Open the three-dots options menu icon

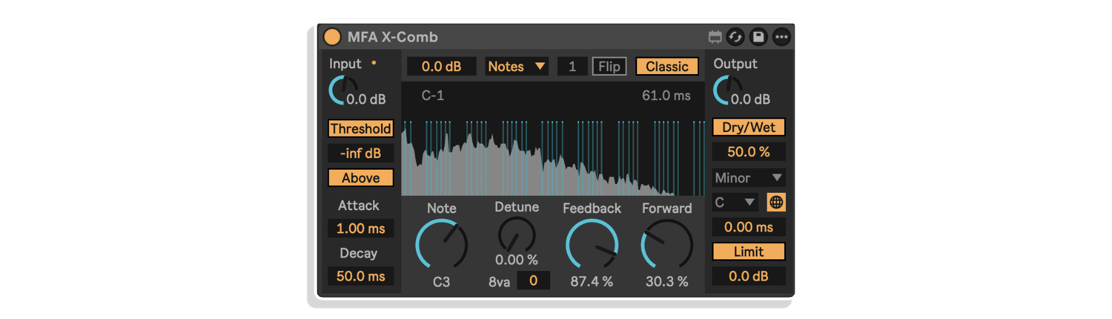781,37
